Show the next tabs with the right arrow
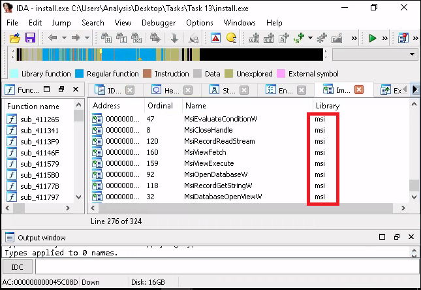Screen dimensions: 421x290 point(415,89)
